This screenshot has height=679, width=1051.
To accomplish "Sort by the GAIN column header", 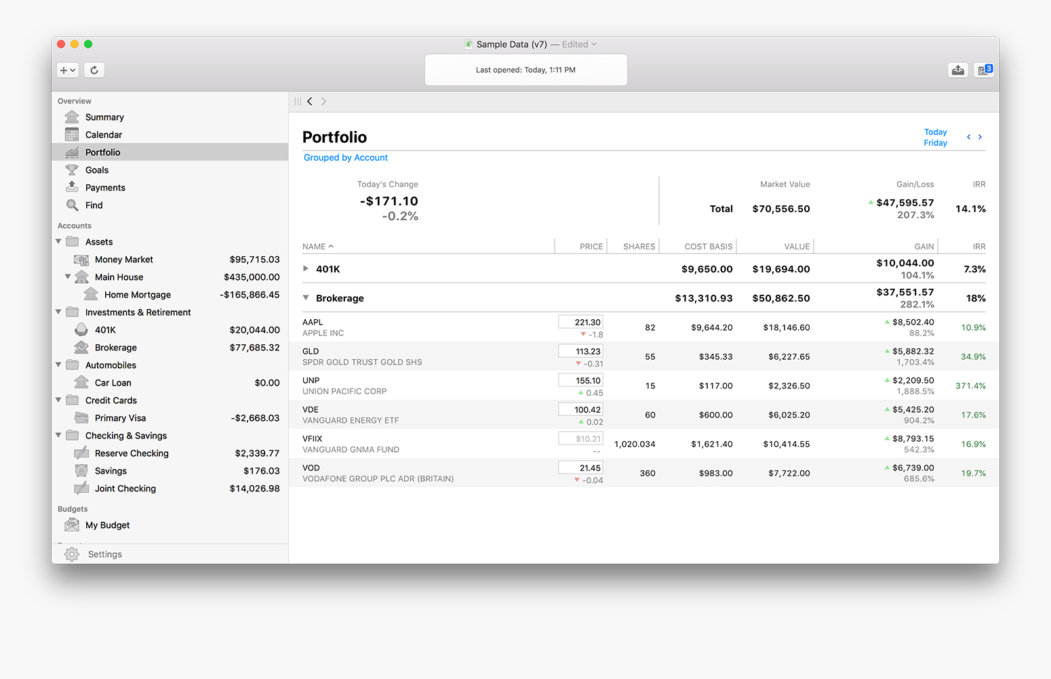I will 924,247.
